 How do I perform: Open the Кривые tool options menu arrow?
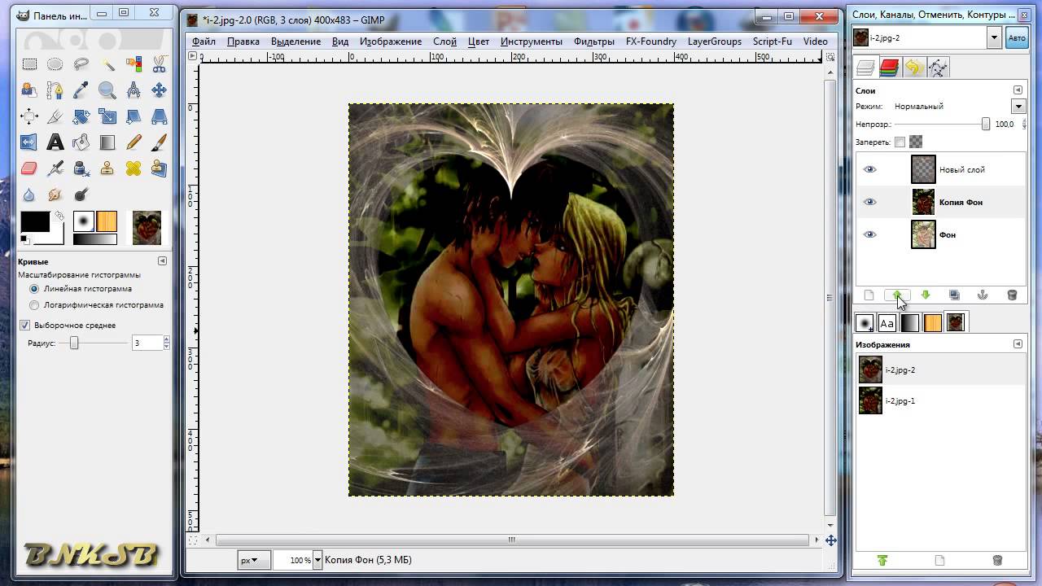(162, 261)
